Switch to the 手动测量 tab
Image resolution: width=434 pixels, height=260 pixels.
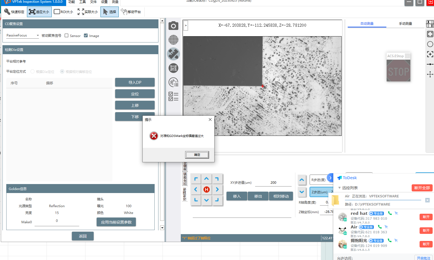click(x=405, y=24)
